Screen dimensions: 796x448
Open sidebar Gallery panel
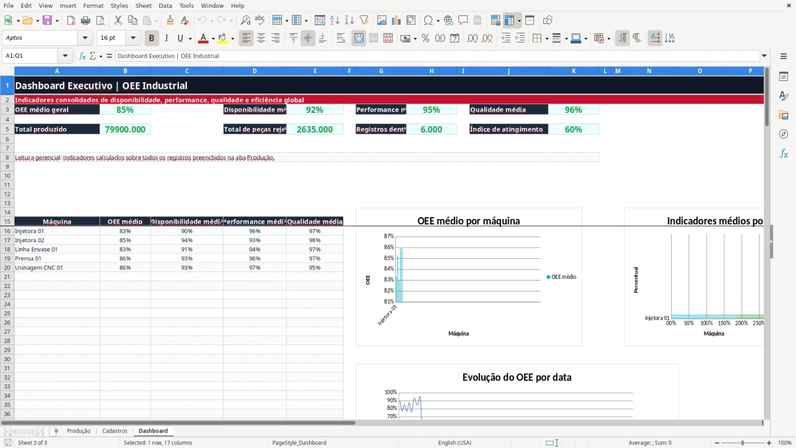click(x=783, y=115)
